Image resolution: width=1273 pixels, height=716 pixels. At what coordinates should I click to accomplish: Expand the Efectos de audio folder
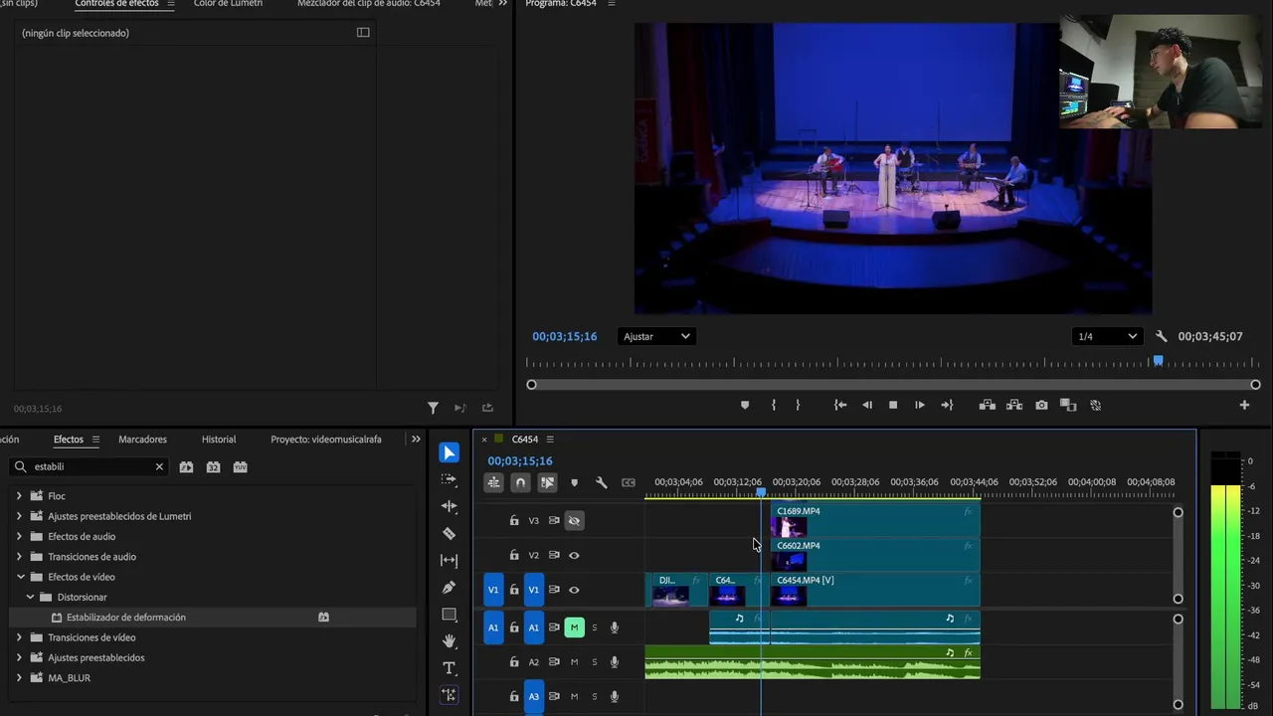coord(19,536)
